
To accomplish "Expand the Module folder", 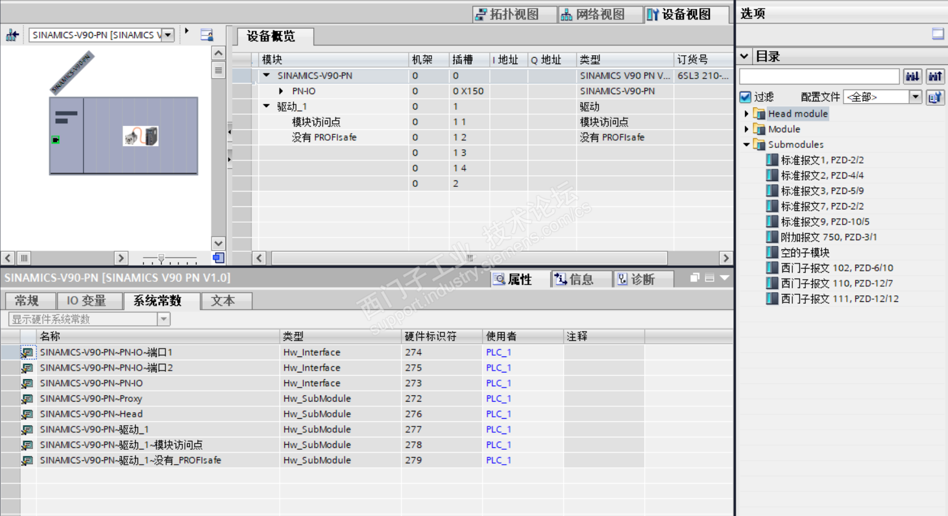I will tap(746, 129).
